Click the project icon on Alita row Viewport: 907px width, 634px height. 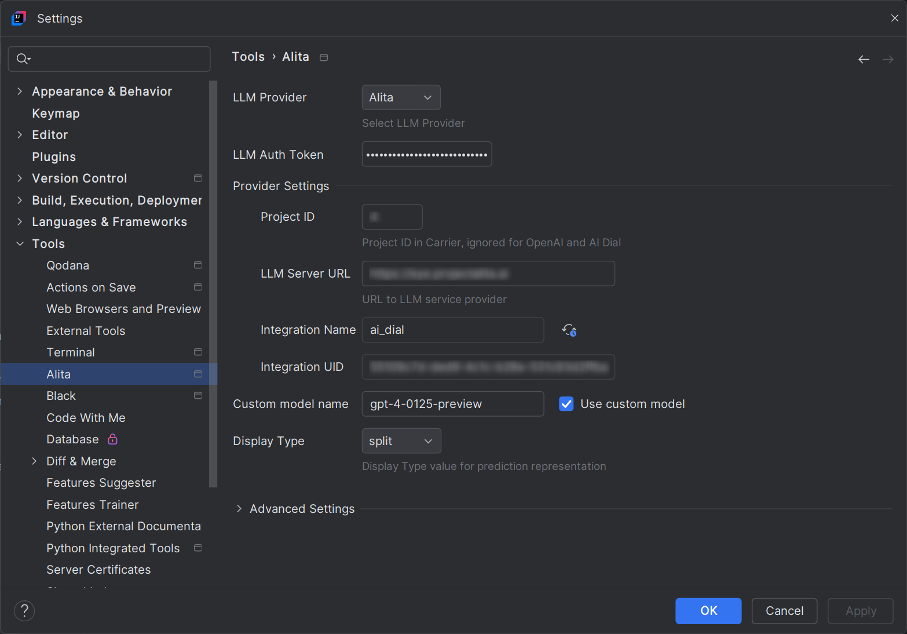pyautogui.click(x=198, y=374)
